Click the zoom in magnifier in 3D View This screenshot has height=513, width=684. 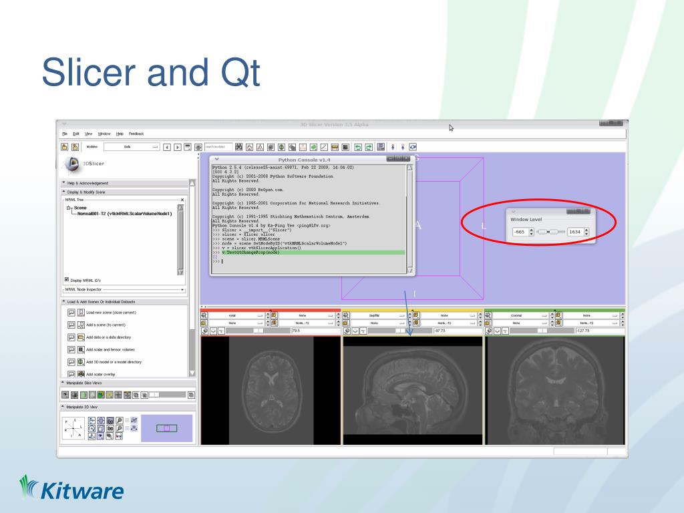click(119, 421)
